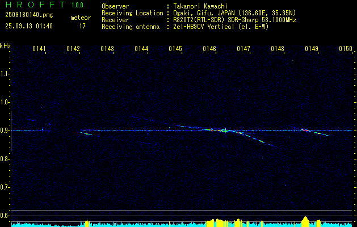Click the time marker 0142
The height and width of the screenshot is (227, 357).
pos(73,49)
